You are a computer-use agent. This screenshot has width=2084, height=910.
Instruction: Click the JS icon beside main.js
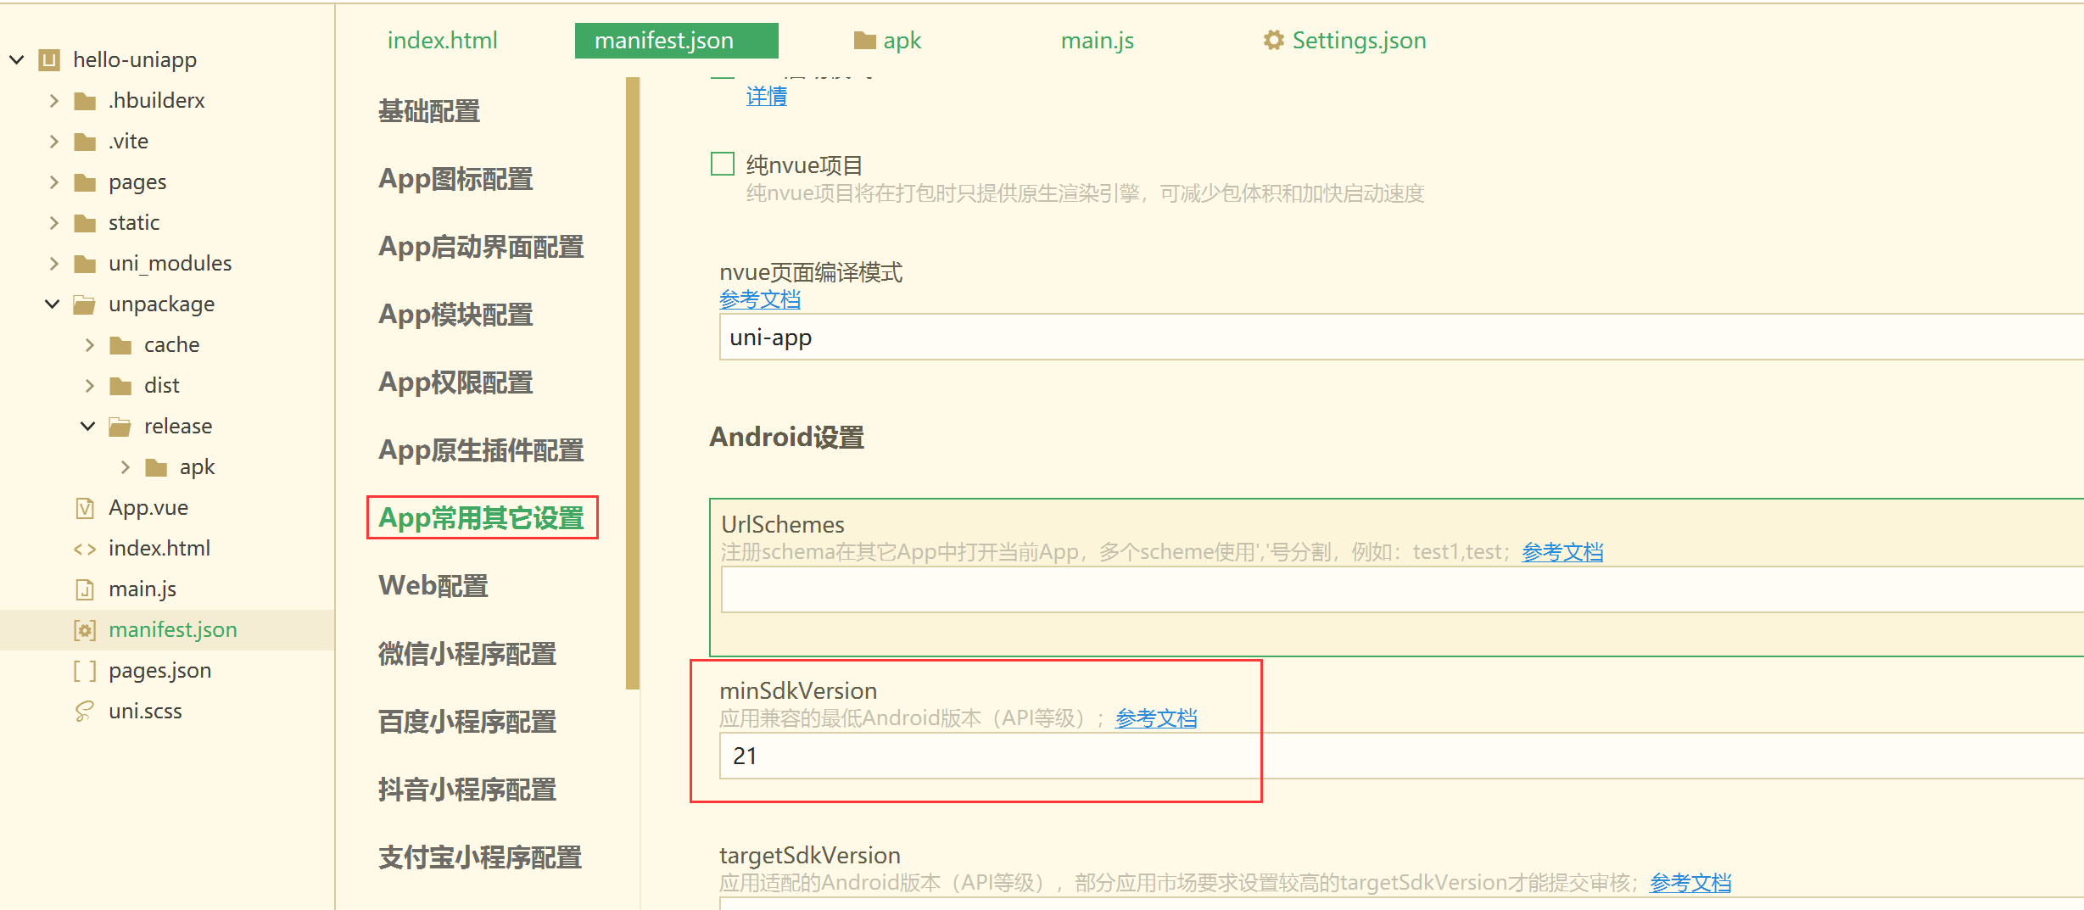[x=83, y=589]
